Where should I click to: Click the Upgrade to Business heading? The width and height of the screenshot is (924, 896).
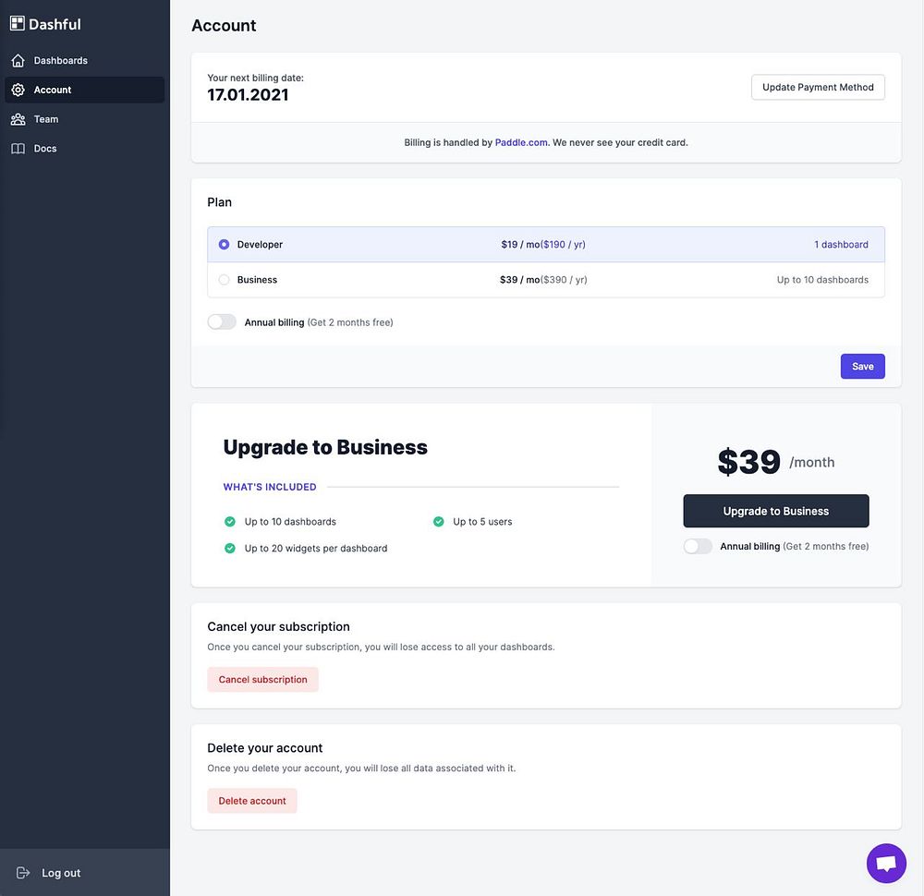click(x=325, y=447)
